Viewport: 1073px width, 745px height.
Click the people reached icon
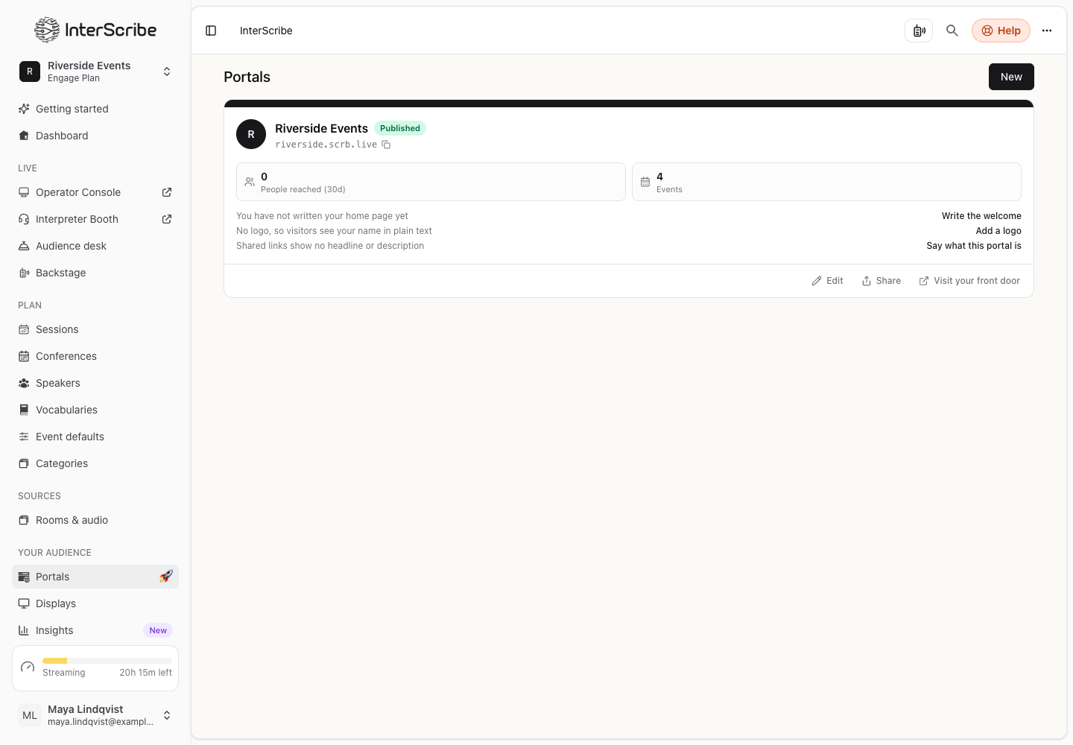point(250,182)
